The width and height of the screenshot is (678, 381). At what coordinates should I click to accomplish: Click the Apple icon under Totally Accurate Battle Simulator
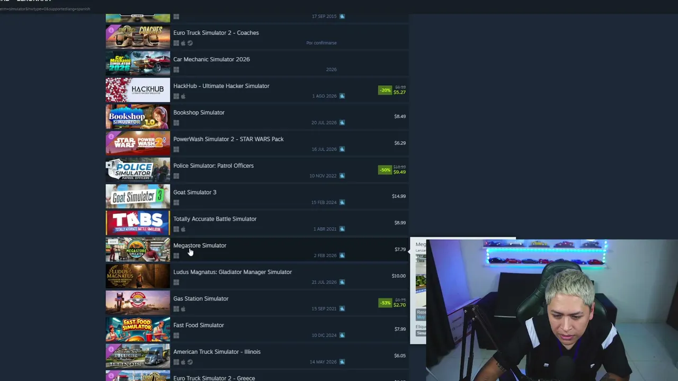pyautogui.click(x=183, y=229)
